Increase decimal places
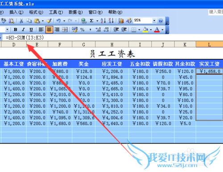 click(98, 30)
